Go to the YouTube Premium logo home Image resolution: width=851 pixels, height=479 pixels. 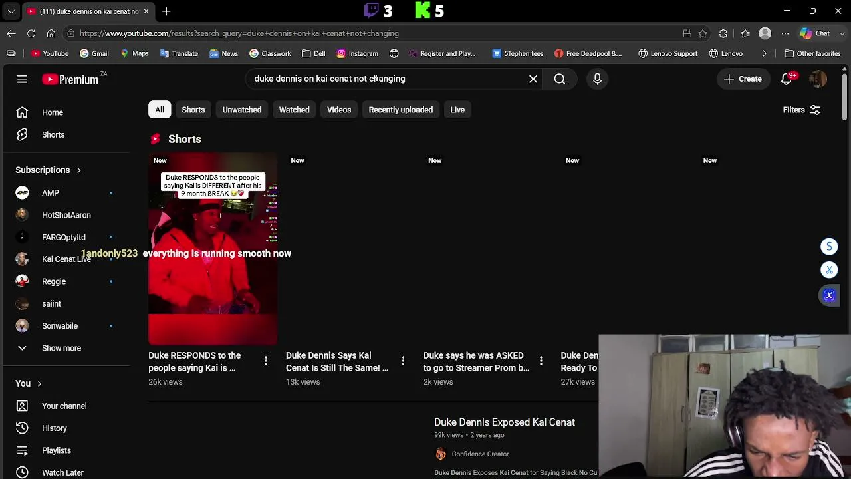pos(70,79)
